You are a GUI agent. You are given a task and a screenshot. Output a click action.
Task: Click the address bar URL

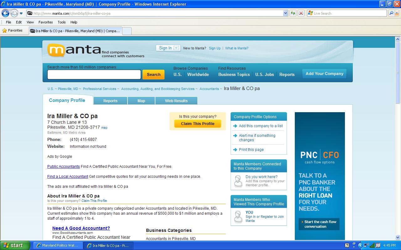pos(72,13)
